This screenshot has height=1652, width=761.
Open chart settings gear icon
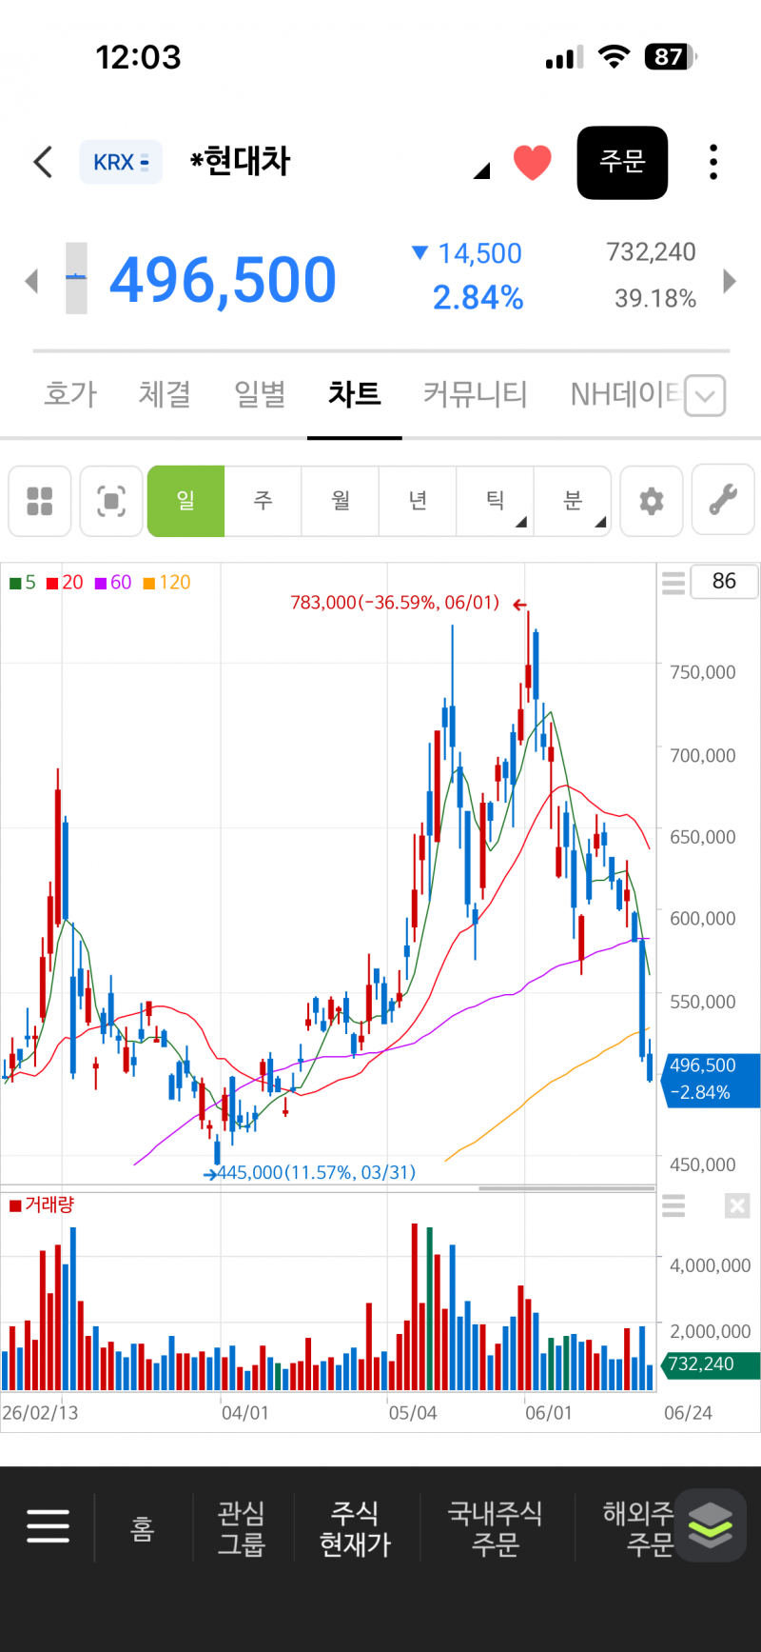pos(652,501)
